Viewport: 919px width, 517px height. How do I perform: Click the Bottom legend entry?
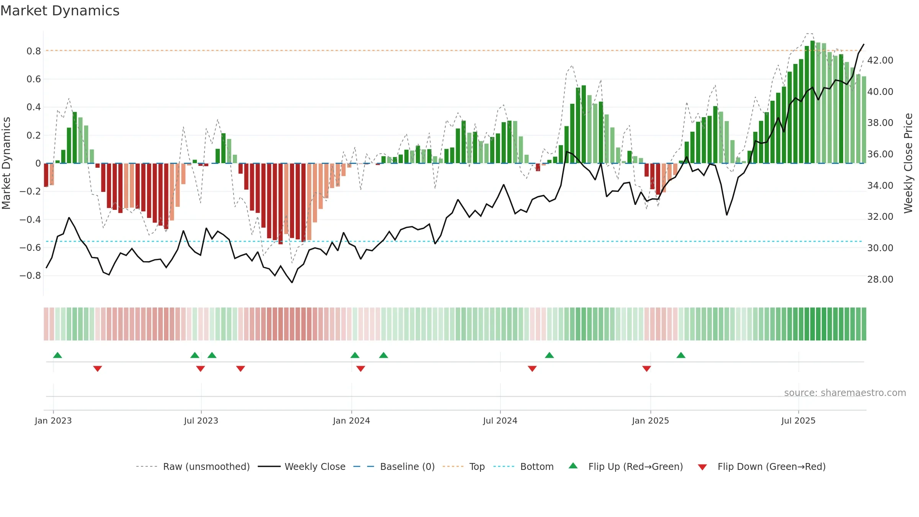(x=523, y=466)
